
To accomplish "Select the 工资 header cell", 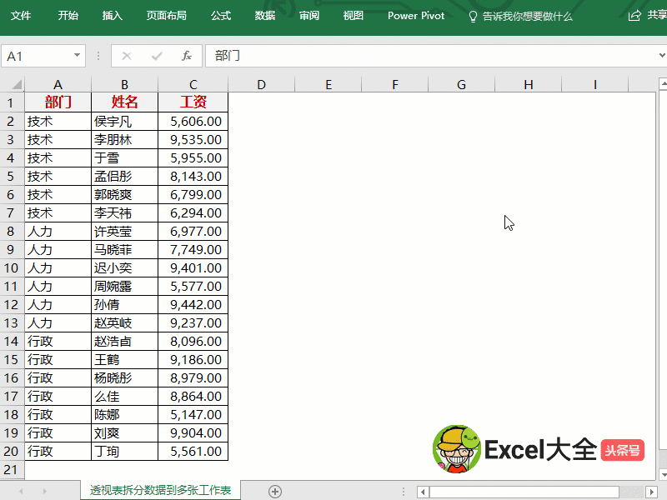I will point(193,102).
